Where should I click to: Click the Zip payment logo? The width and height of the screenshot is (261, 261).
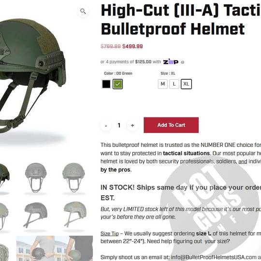coord(171,61)
